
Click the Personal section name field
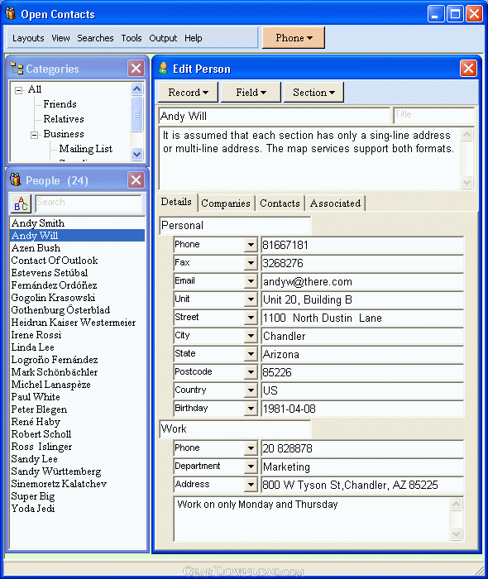[x=235, y=225]
